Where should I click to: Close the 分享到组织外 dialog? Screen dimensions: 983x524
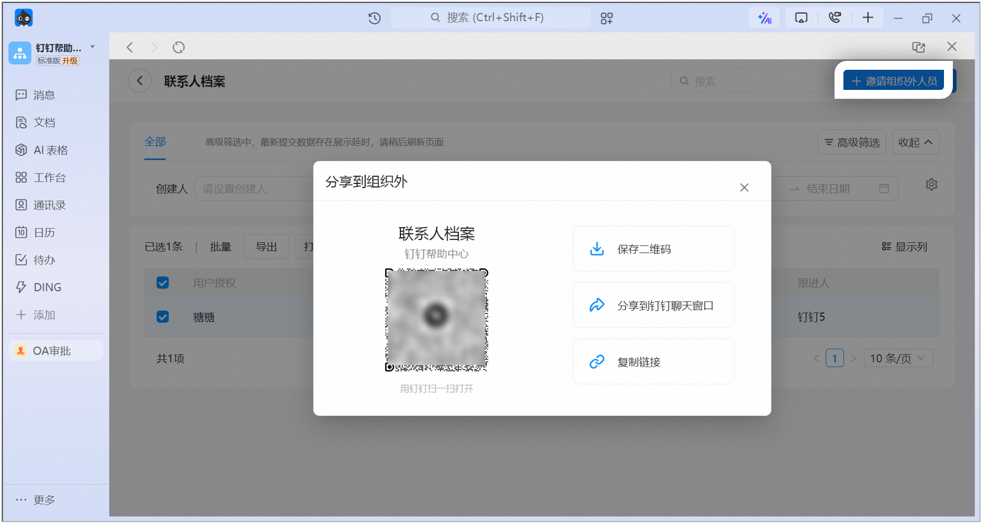click(744, 187)
